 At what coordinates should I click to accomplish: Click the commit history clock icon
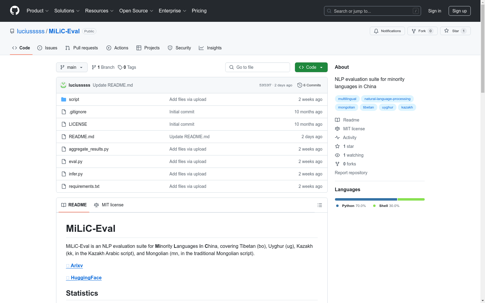pos(299,85)
